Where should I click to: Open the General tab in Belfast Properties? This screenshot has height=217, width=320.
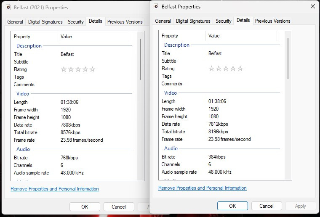click(163, 21)
